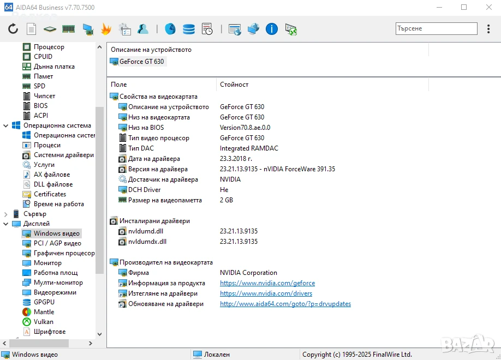Image resolution: width=501 pixels, height=360 pixels.
Task: Expand the Сървър branch
Action: 6,214
